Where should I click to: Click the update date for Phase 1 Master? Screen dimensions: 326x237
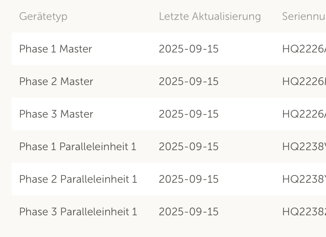[x=189, y=49]
